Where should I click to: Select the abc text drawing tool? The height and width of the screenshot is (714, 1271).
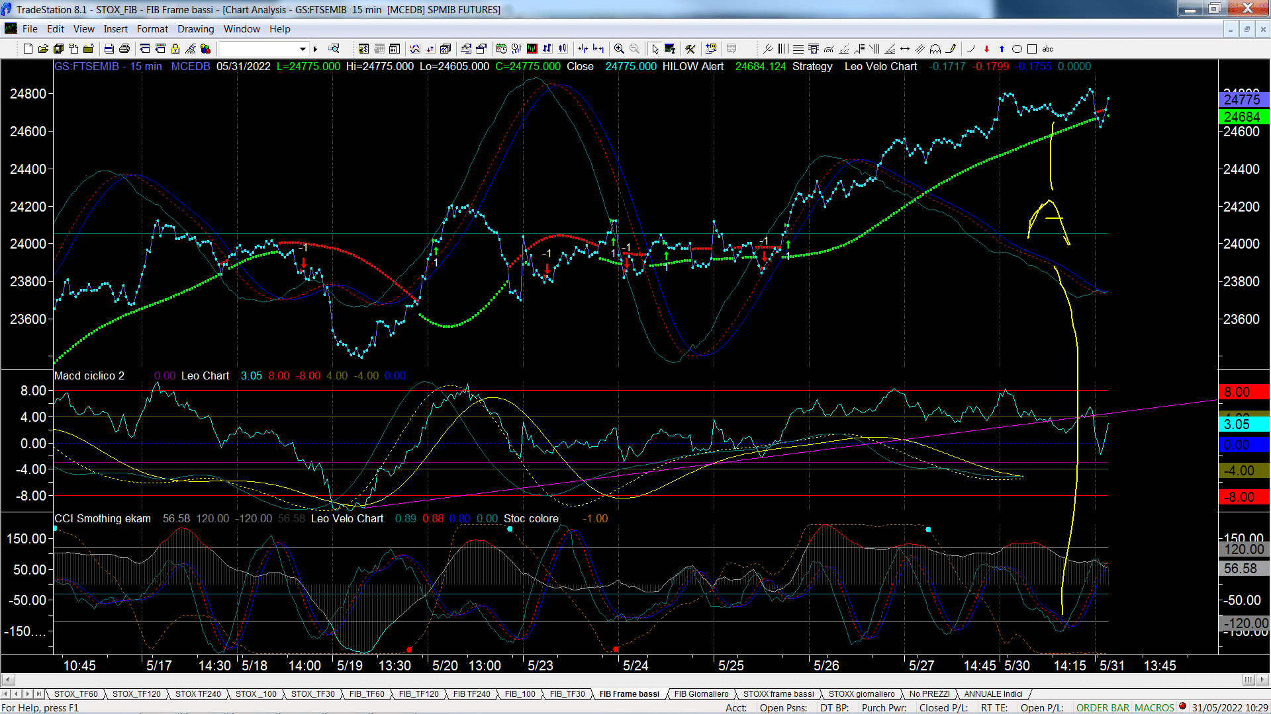coord(1047,49)
